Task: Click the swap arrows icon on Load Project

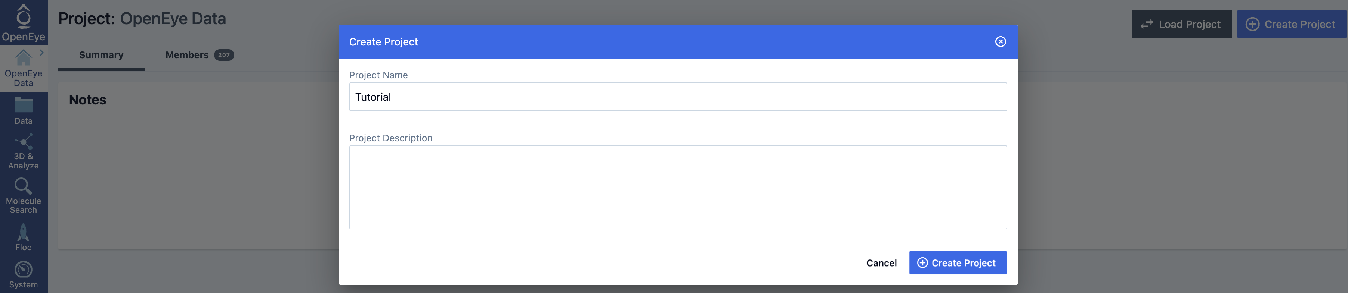Action: tap(1147, 25)
